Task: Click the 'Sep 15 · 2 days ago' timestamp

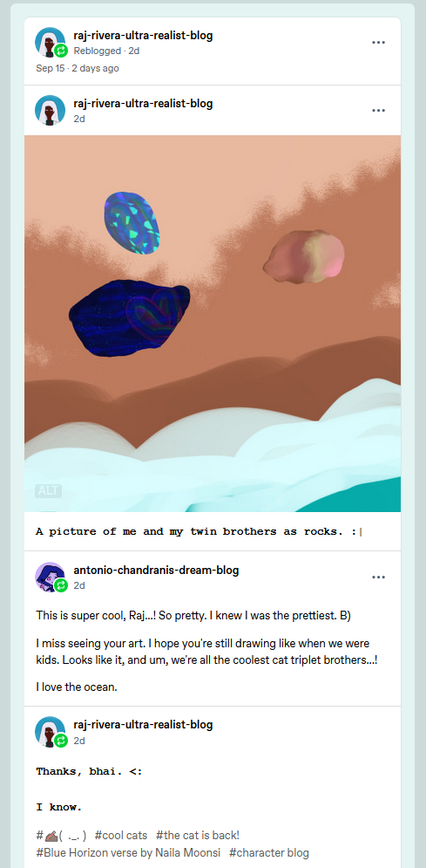Action: 78,69
